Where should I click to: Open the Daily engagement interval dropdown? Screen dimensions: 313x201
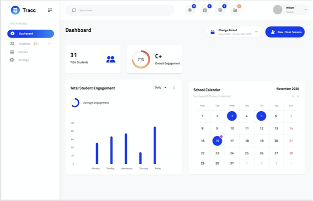tap(160, 87)
